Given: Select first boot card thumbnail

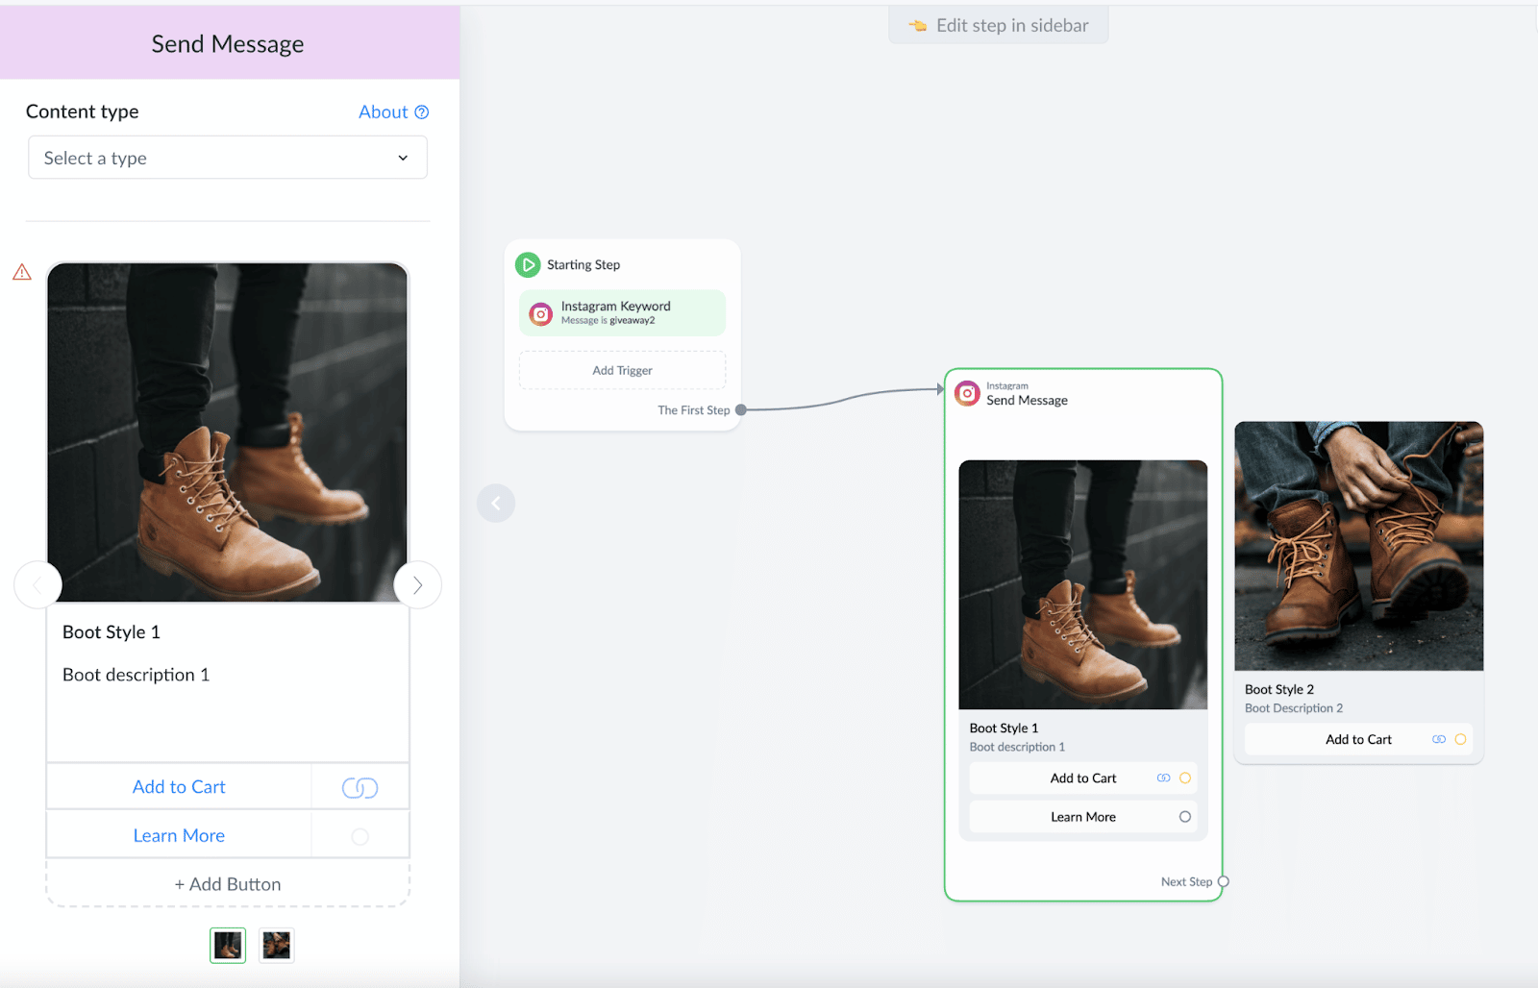Looking at the screenshot, I should [x=228, y=946].
